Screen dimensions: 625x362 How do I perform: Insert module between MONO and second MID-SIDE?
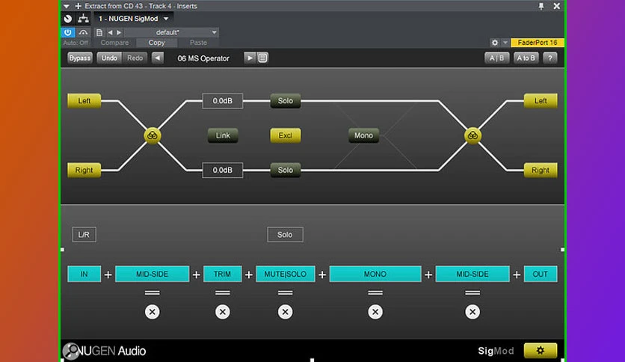pyautogui.click(x=428, y=274)
